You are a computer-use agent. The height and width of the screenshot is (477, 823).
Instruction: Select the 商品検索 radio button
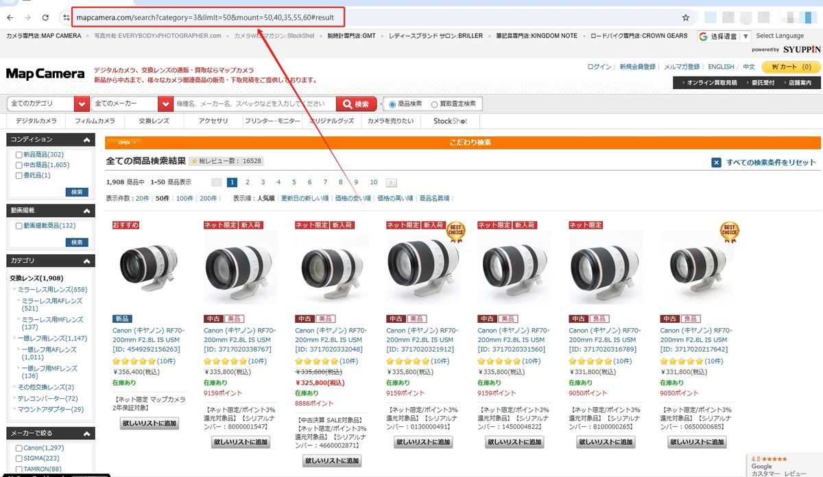click(392, 104)
